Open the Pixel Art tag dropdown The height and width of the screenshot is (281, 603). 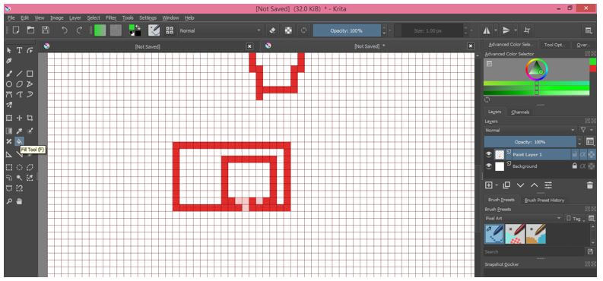pos(523,219)
